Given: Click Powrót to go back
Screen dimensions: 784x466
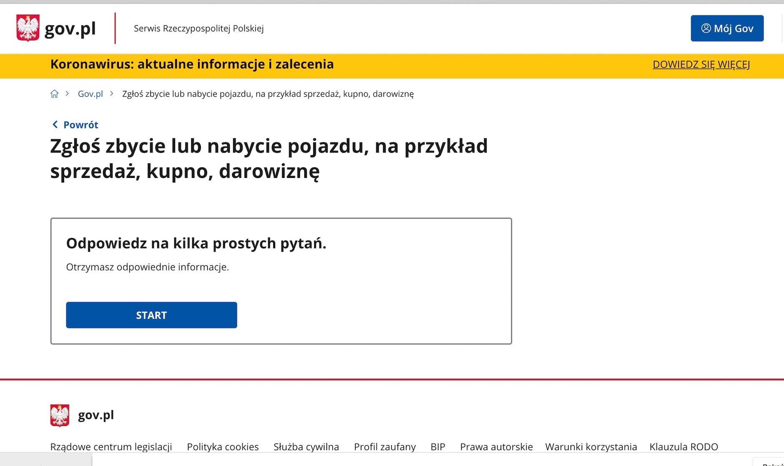Looking at the screenshot, I should (80, 125).
